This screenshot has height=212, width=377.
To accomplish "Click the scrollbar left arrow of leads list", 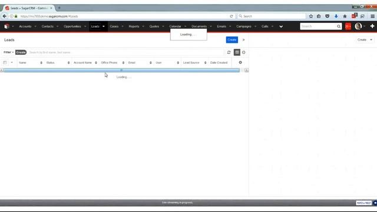I will 1,70.
